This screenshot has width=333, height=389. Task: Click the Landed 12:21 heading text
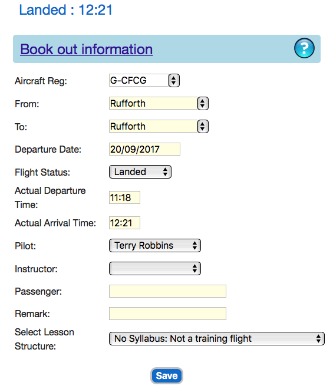[66, 10]
